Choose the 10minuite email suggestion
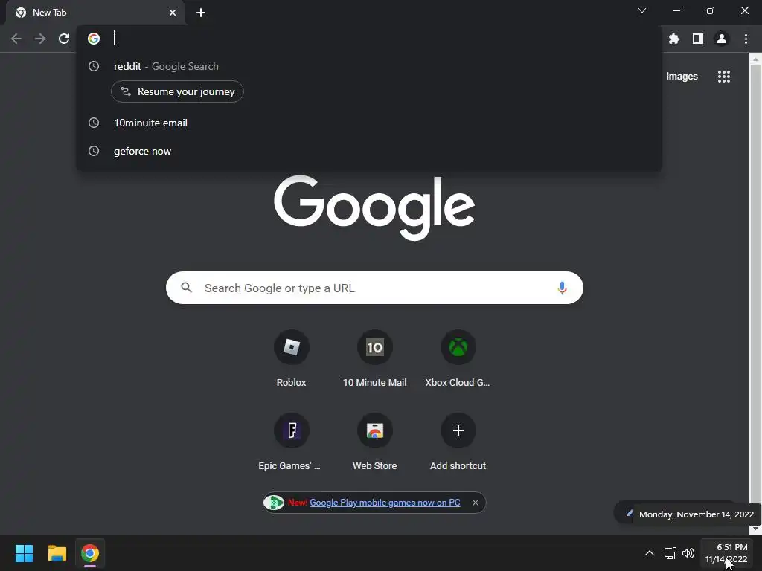This screenshot has height=571, width=762. coord(369,123)
